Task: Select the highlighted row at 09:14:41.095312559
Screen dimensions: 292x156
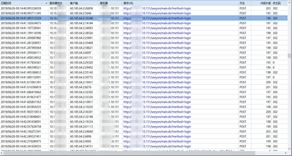Action: pos(21,18)
